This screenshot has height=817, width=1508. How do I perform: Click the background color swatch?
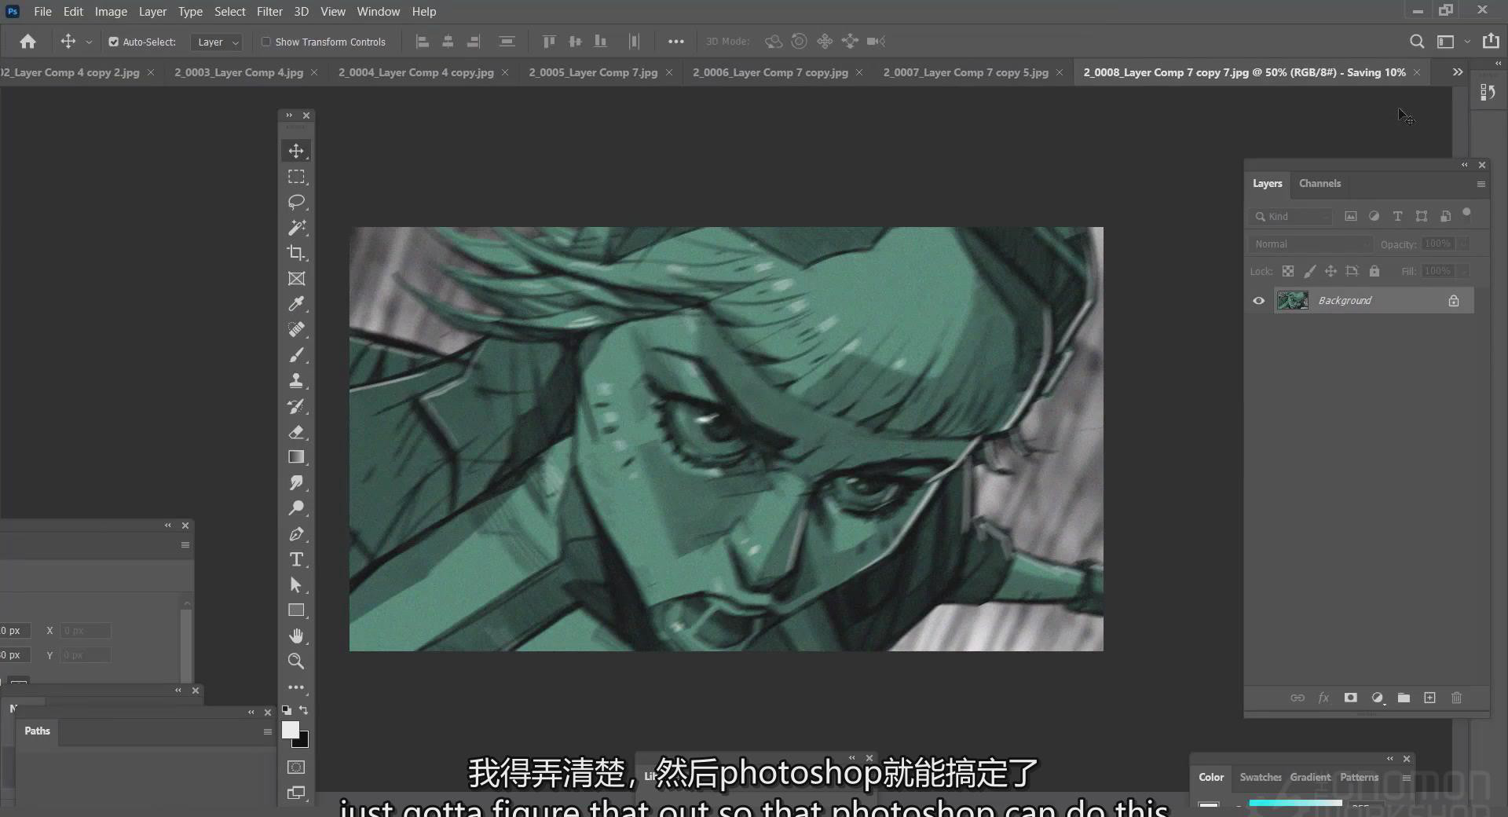coord(303,742)
